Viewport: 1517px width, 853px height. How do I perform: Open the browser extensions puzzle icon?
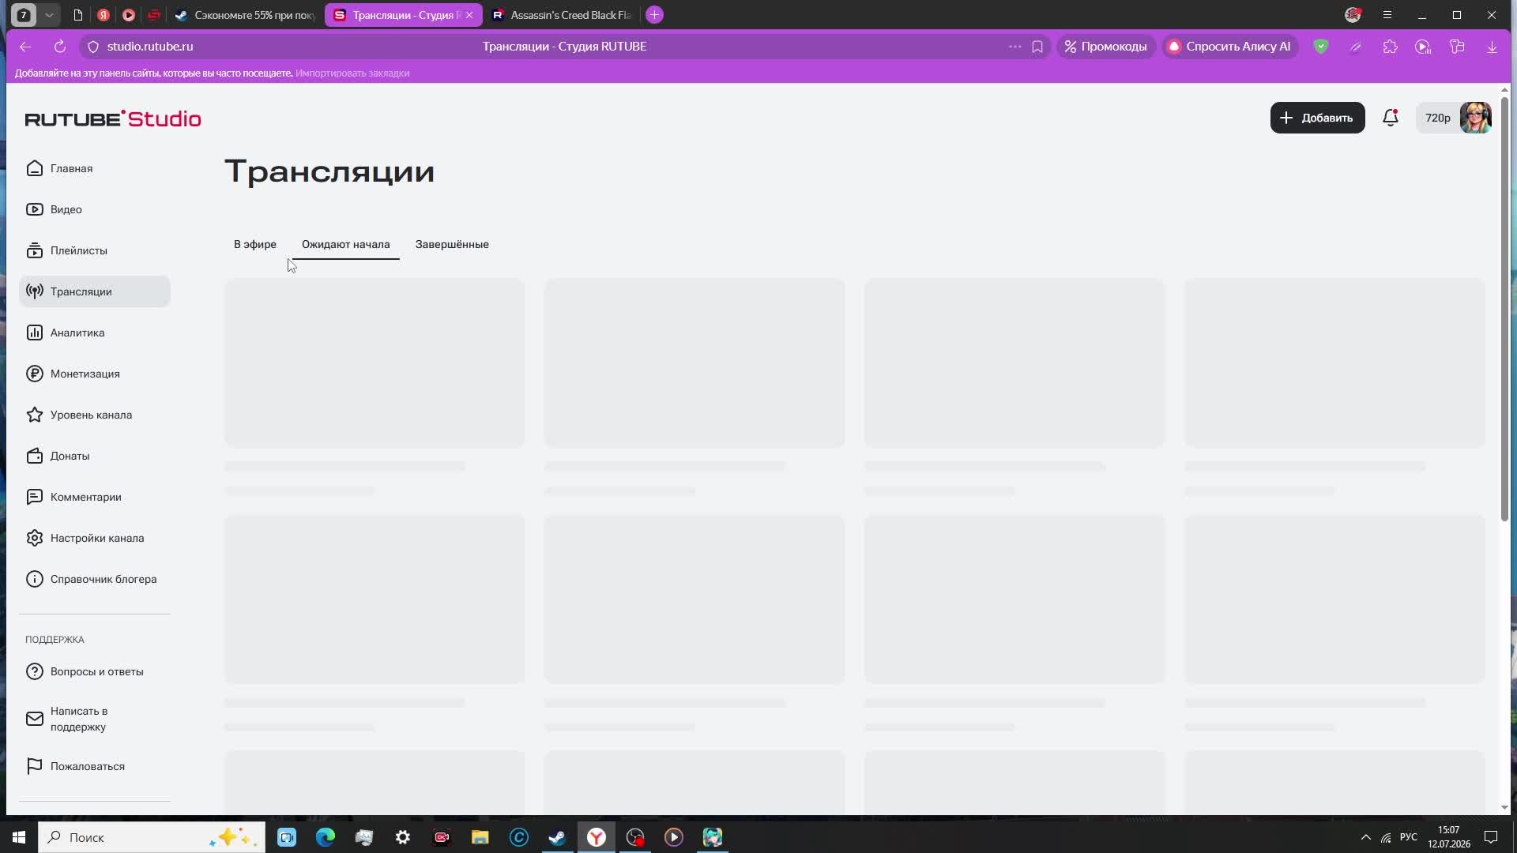[1390, 47]
